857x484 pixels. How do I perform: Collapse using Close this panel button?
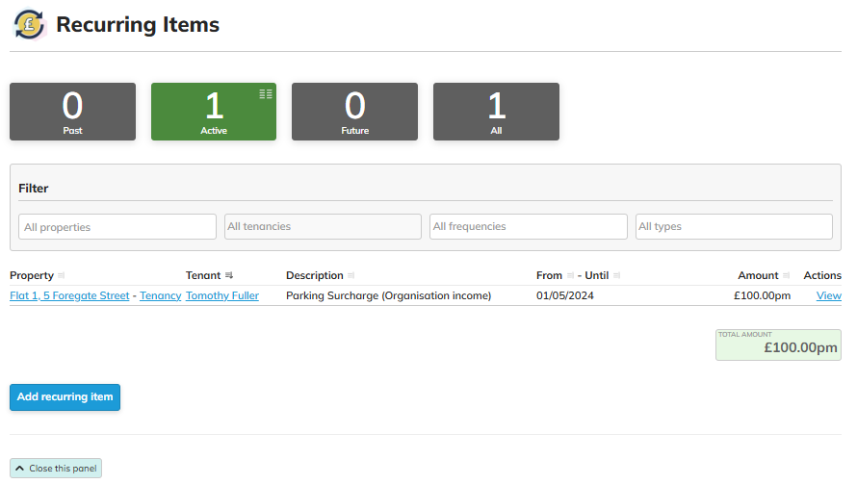pyautogui.click(x=56, y=469)
